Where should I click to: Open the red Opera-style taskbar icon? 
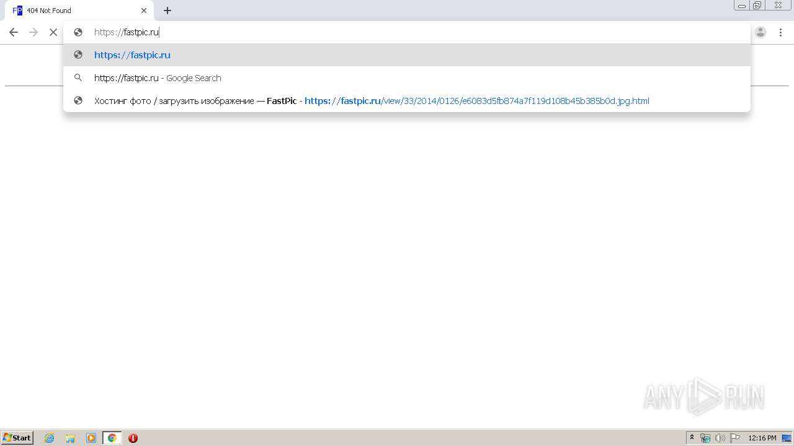[133, 438]
